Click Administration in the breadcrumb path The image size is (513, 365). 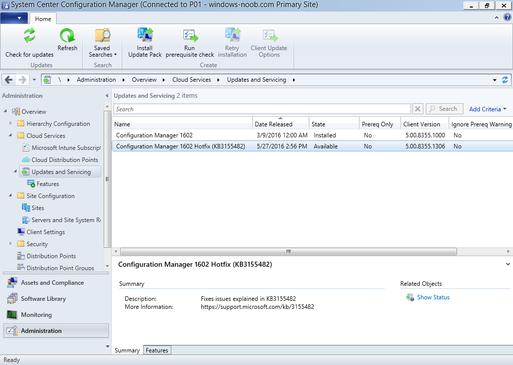tap(96, 80)
